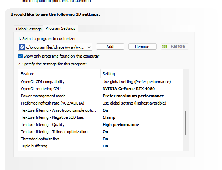Viewport: 222px width, 170px height.
Task: Change Texture filtering - Quality setting value
Action: (x=121, y=125)
